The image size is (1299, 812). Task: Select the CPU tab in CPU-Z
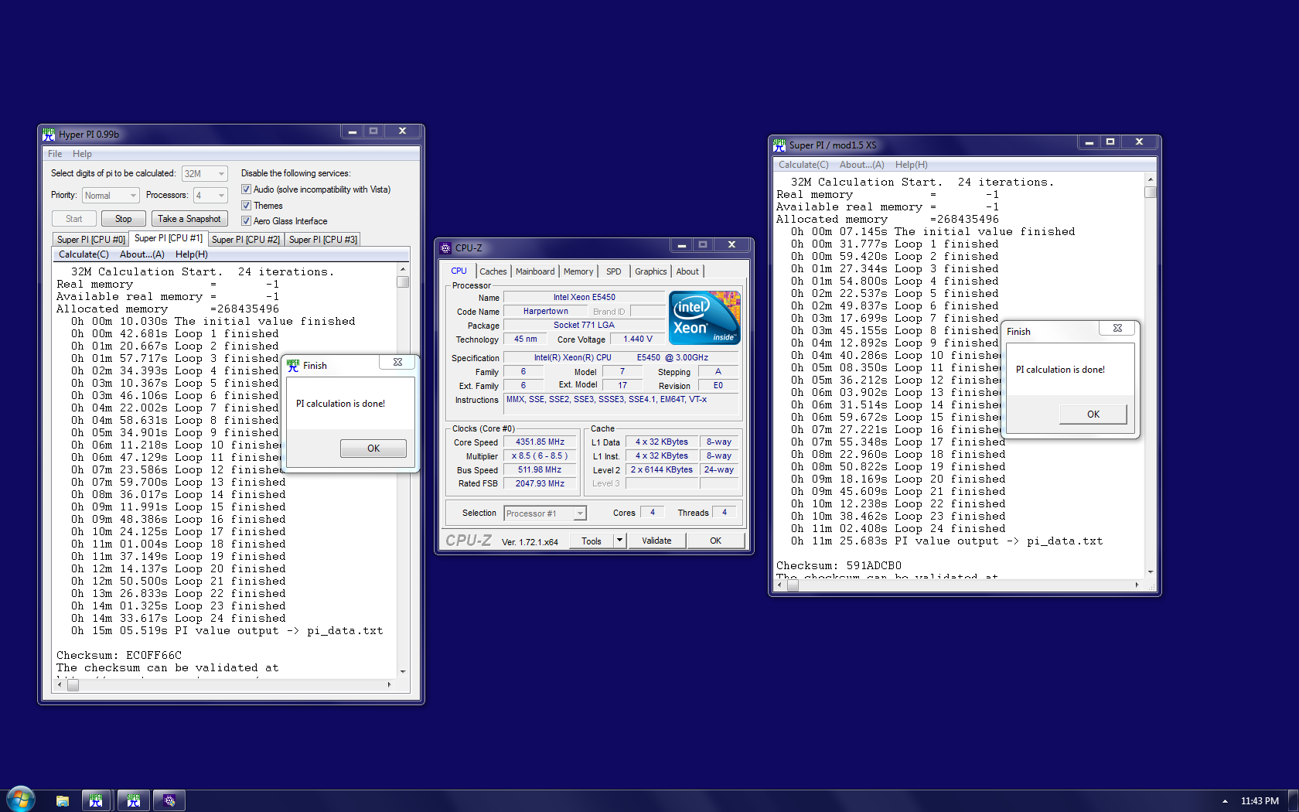tap(459, 271)
